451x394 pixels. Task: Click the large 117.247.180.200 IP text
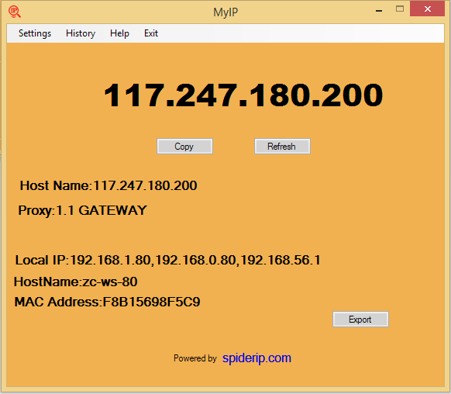[243, 95]
